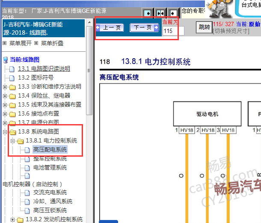Expand the 13.6 接地点布置 node
The height and width of the screenshot is (223, 261).
coord(5,114)
